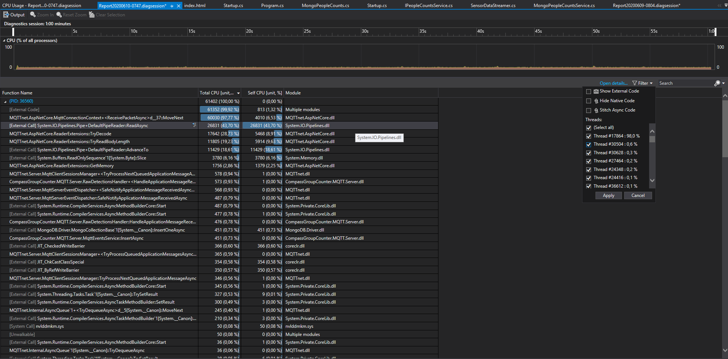728x359 pixels.
Task: Uncheck Thread #17864 in the threads list
Action: pos(588,136)
